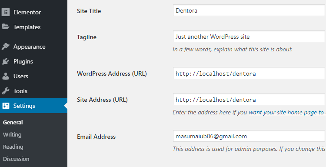Screen dimensions: 326x167
Task: Focus the WordPress Address (URL) field
Action: [x=249, y=73]
